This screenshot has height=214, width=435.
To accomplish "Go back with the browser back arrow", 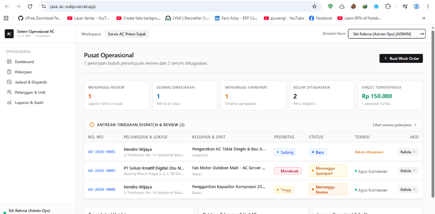I will pos(7,6).
